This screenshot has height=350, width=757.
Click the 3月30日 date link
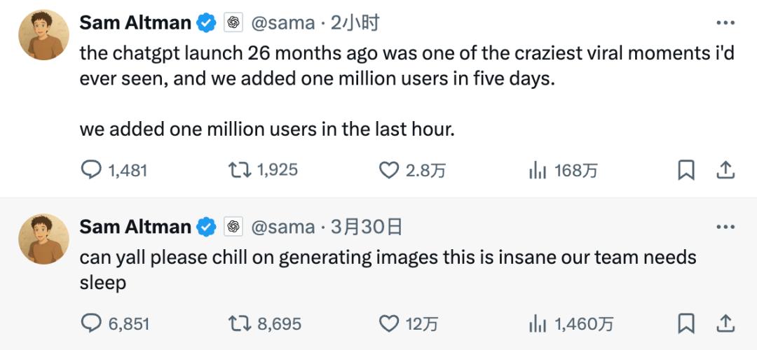(x=367, y=227)
